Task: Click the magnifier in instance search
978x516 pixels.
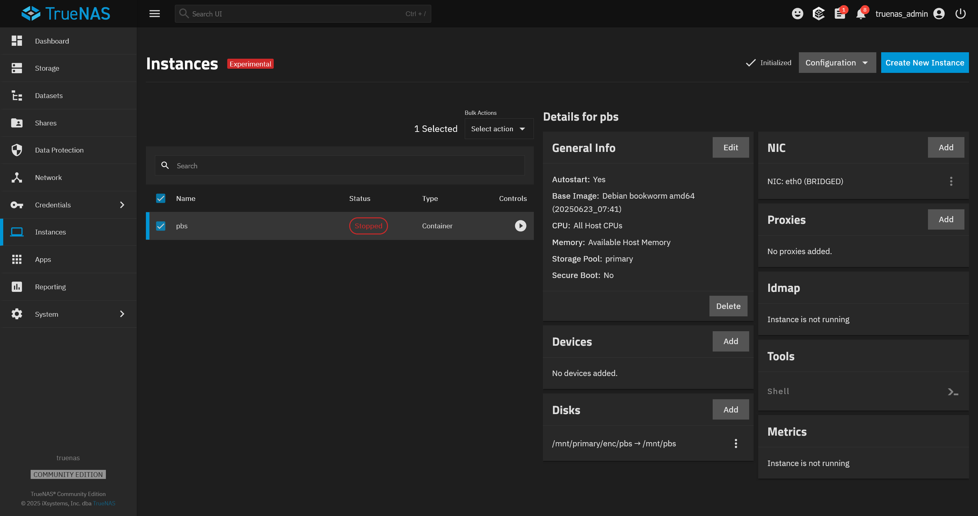Action: point(165,165)
